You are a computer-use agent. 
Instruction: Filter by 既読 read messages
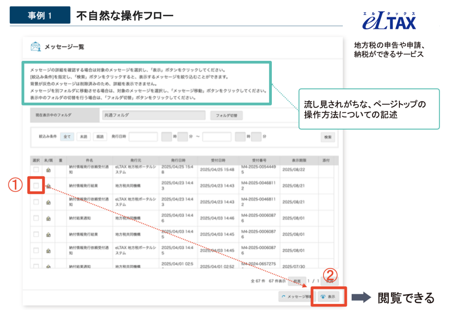pos(100,137)
